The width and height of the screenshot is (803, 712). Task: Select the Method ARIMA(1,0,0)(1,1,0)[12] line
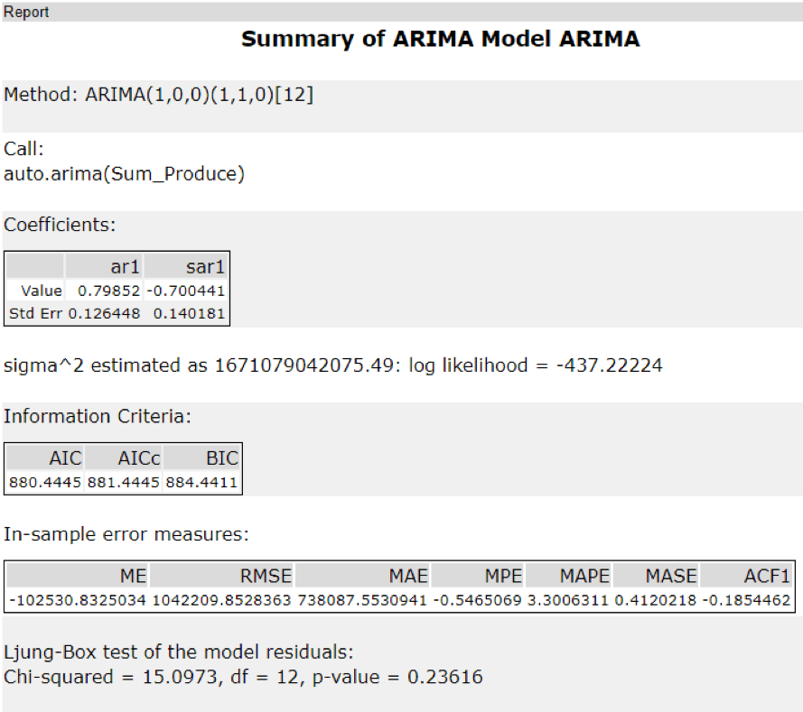pyautogui.click(x=159, y=95)
